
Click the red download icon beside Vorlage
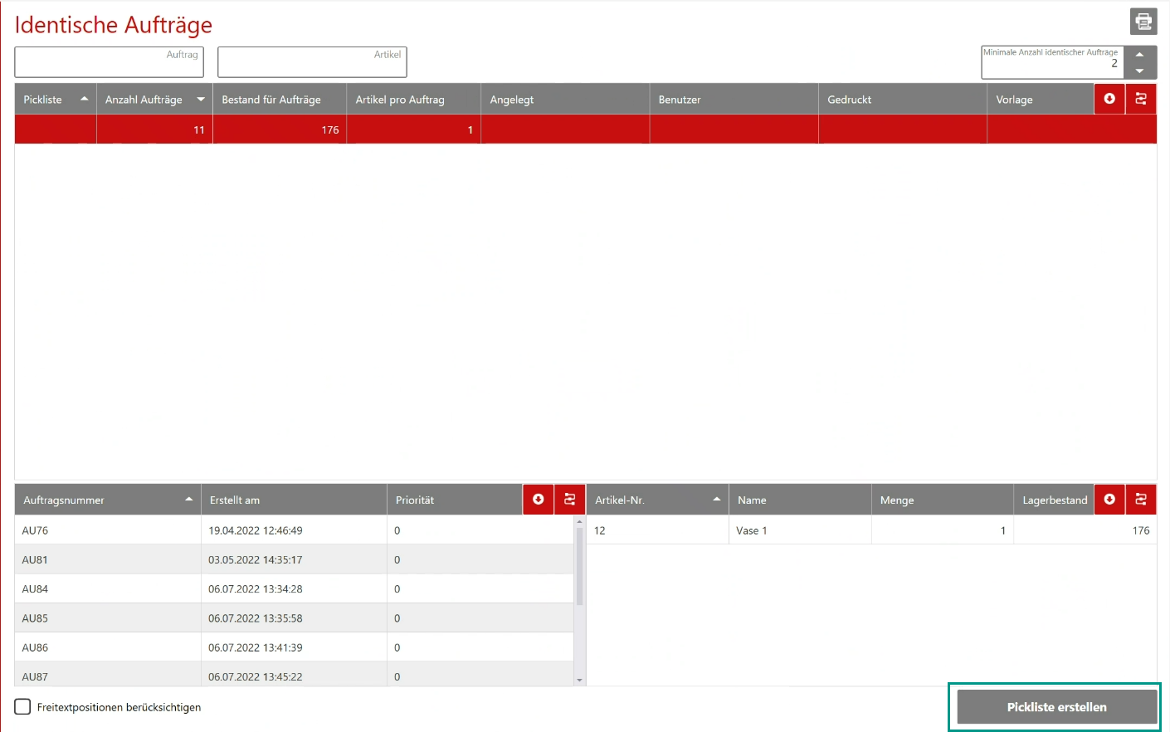(1109, 99)
